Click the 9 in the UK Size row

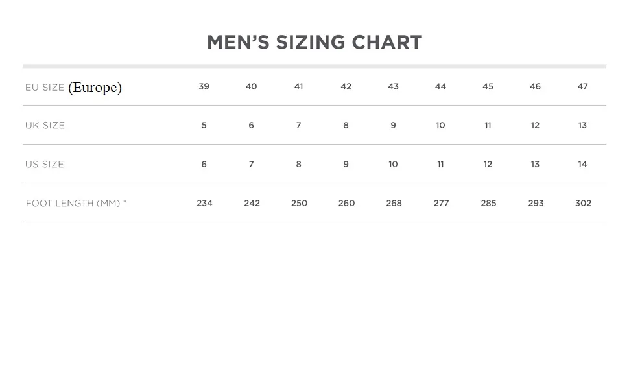(393, 126)
